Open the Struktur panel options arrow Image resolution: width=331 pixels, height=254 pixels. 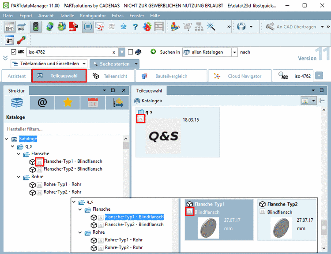[104, 90]
